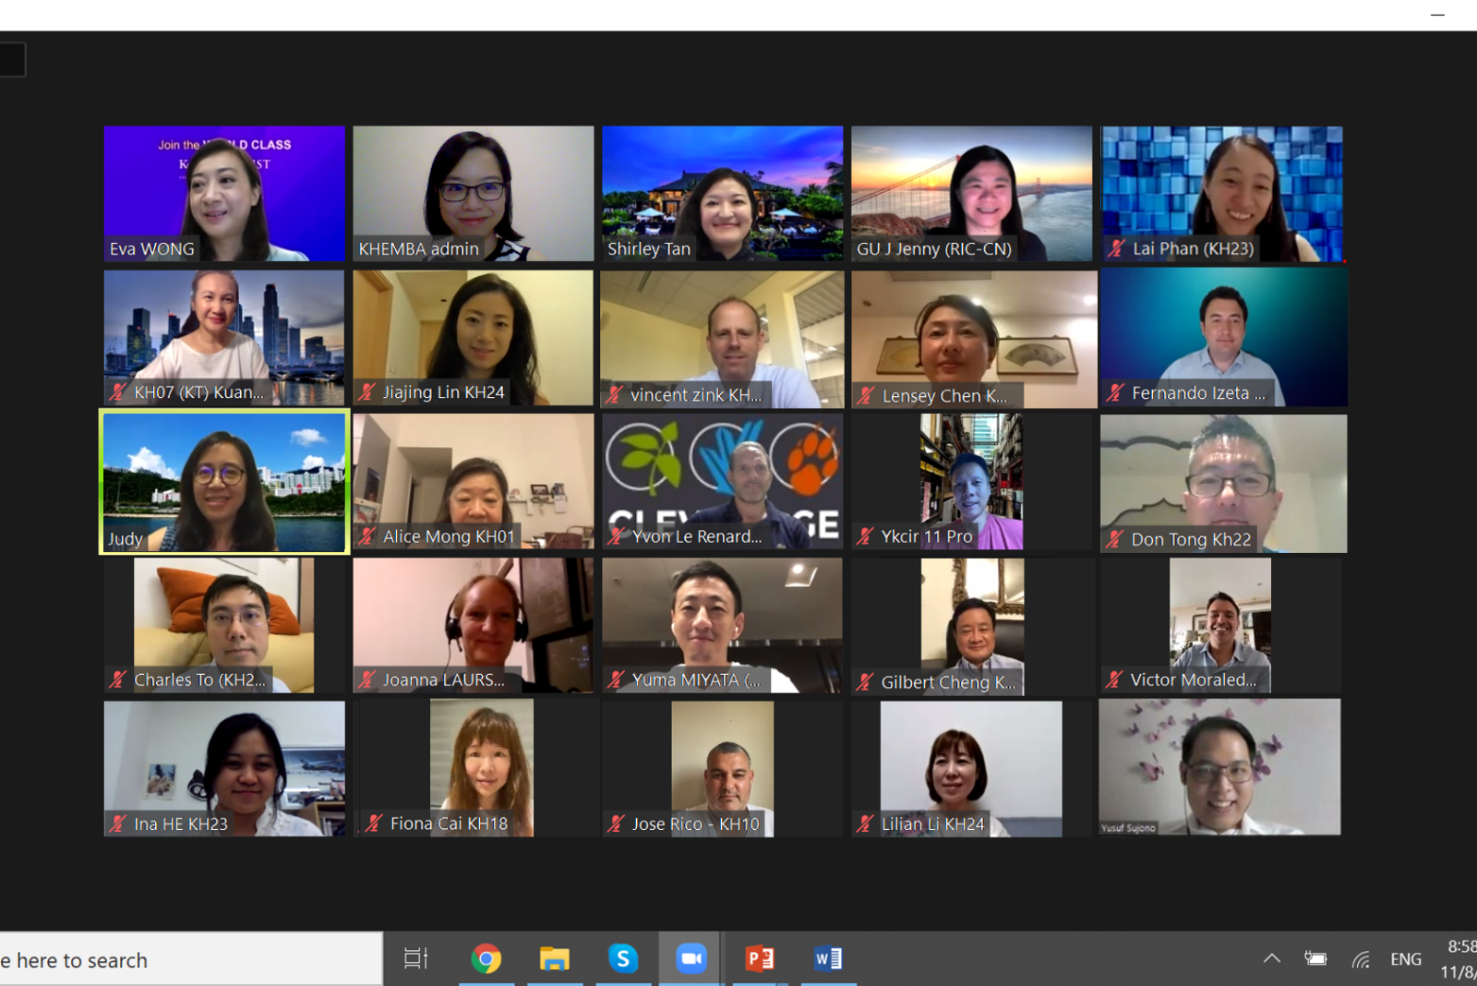Open PowerPoint from the taskbar
The height and width of the screenshot is (986, 1477).
coord(759,959)
